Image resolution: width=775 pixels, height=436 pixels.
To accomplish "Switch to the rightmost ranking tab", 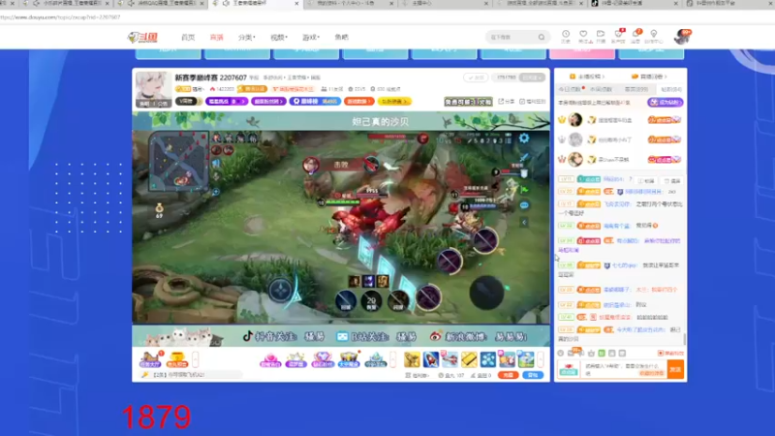I will pos(671,89).
